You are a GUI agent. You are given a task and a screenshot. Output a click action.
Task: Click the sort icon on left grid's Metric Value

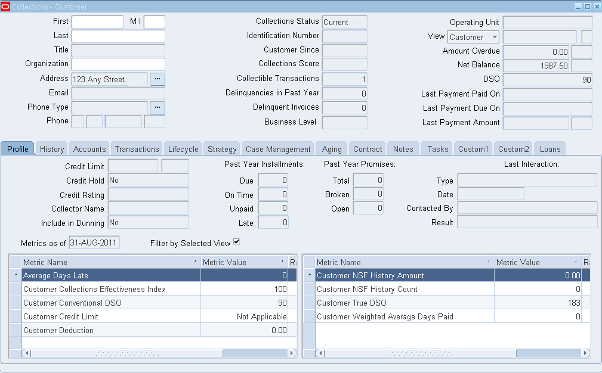click(282, 262)
